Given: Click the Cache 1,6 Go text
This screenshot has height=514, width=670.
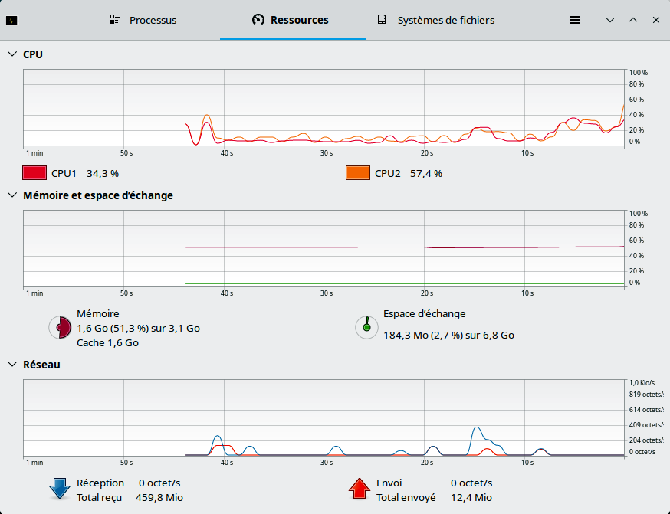Looking at the screenshot, I should (107, 343).
